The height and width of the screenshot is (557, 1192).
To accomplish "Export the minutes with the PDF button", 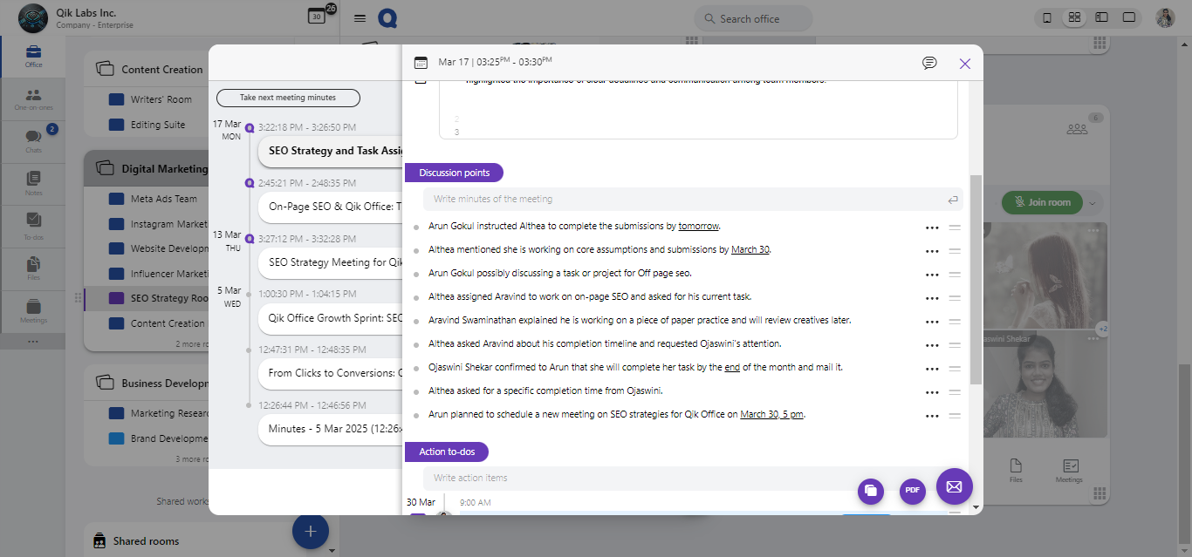I will 912,491.
